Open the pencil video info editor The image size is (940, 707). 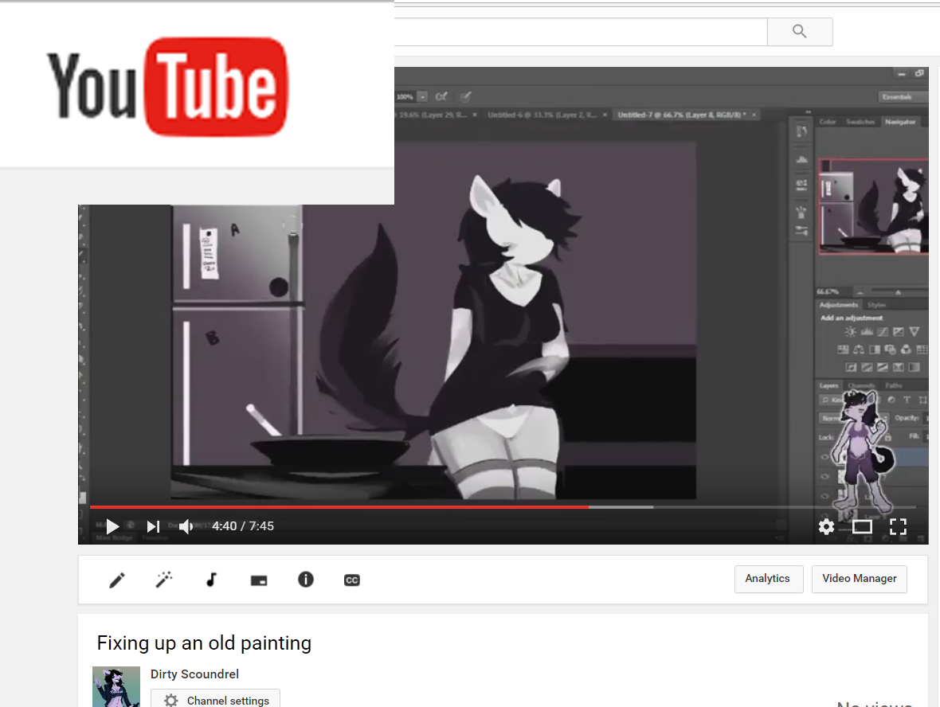(x=117, y=580)
